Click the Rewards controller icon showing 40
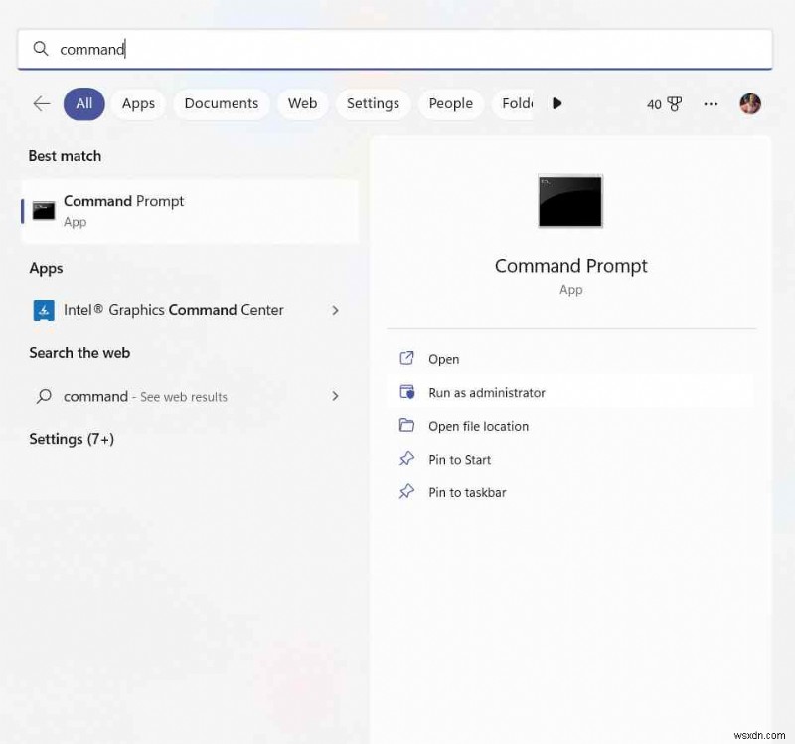 (x=664, y=103)
